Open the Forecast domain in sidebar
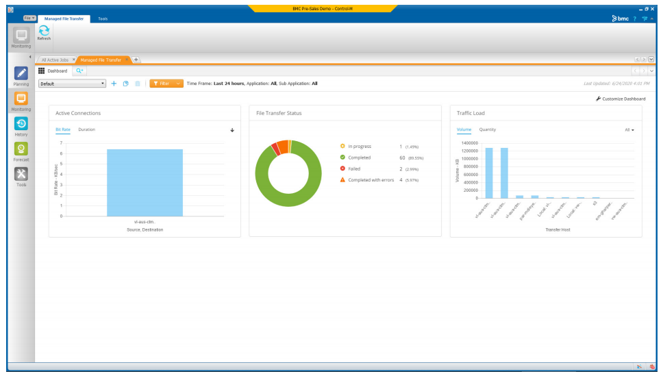This screenshot has height=376, width=663. click(21, 149)
